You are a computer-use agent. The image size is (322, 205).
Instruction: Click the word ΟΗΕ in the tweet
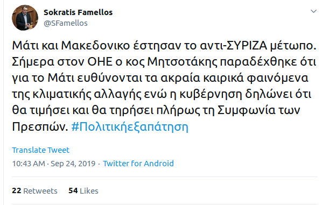tap(100, 62)
